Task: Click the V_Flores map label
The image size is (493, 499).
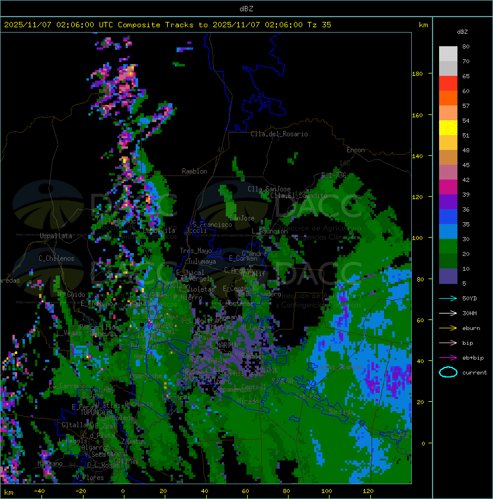Action: coord(89,478)
